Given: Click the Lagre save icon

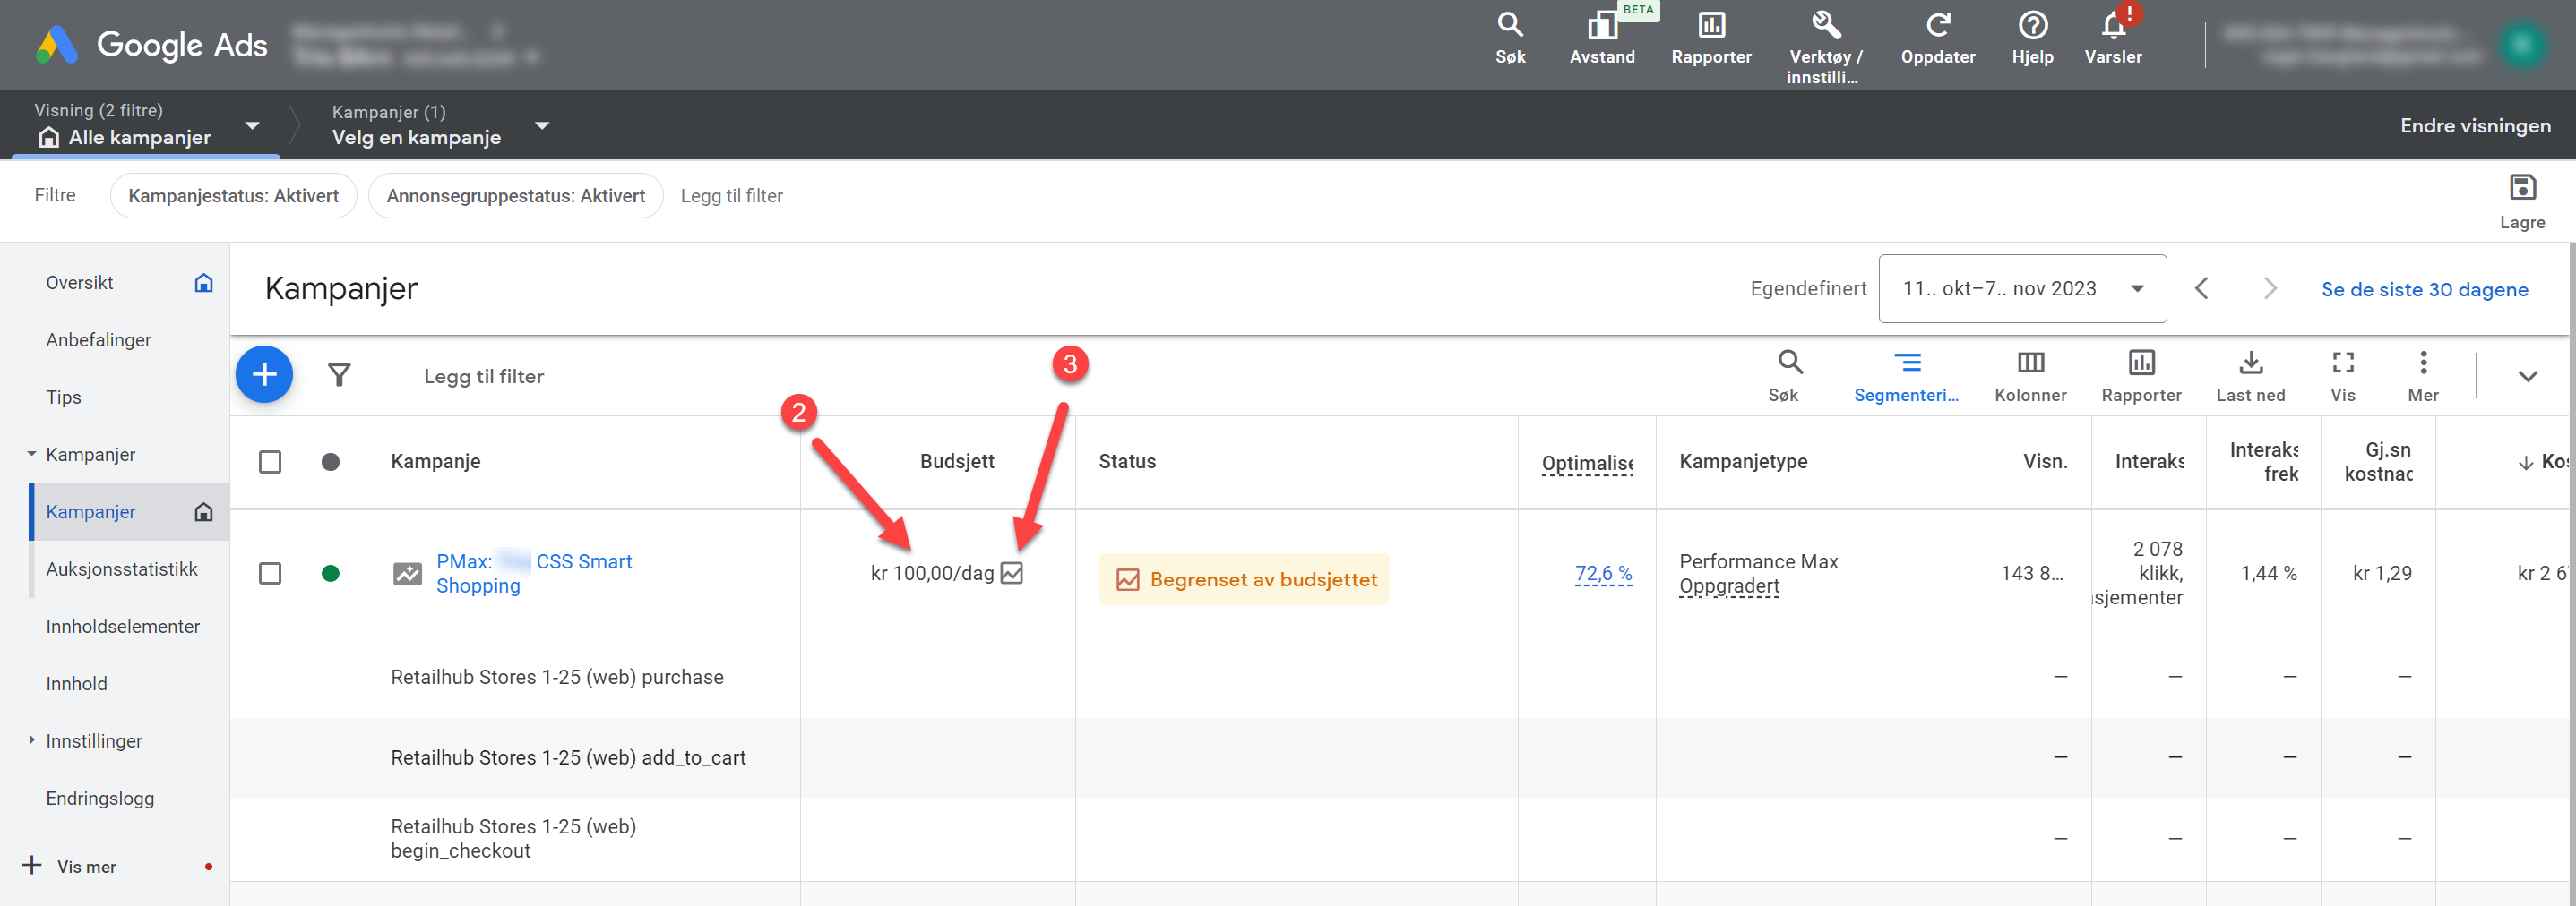Looking at the screenshot, I should click(2521, 188).
